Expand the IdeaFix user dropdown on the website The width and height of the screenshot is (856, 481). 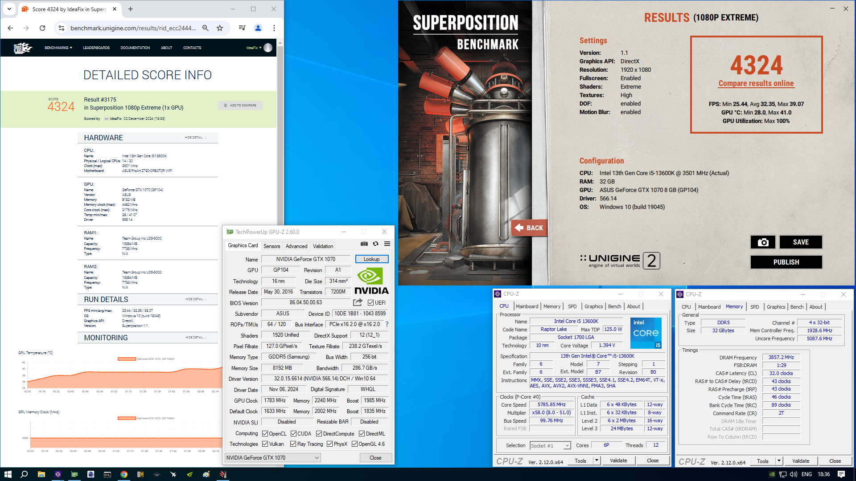coord(254,48)
